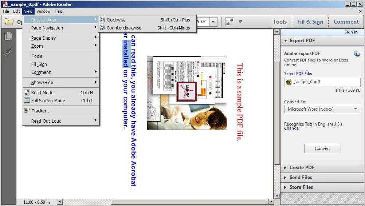Select Fill Sign in View menu
Screen dimensions: 365x206
61,64
